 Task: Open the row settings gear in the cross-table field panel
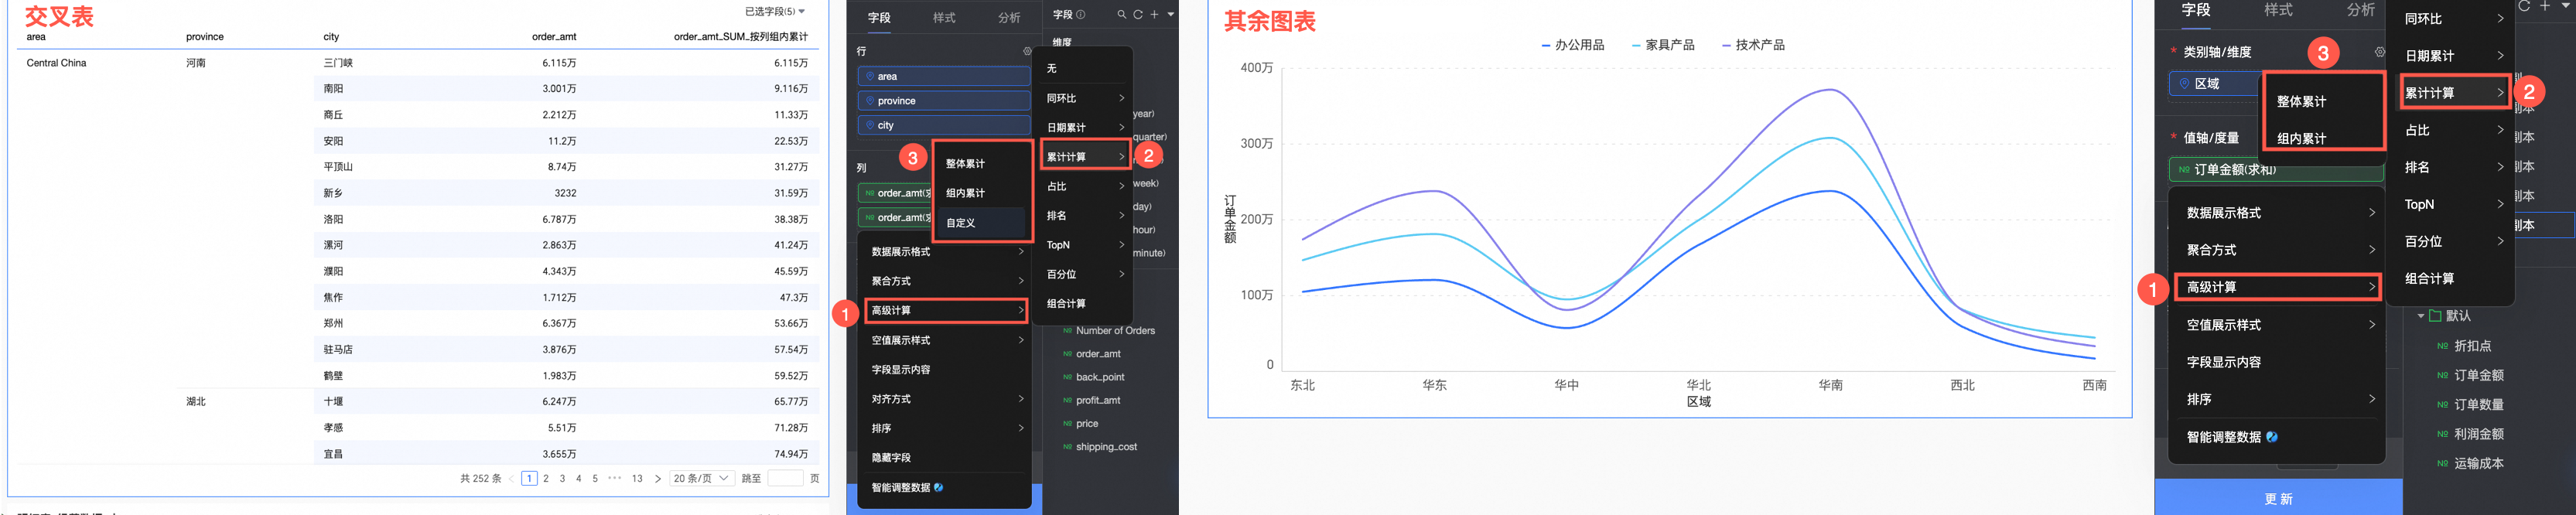1027,51
